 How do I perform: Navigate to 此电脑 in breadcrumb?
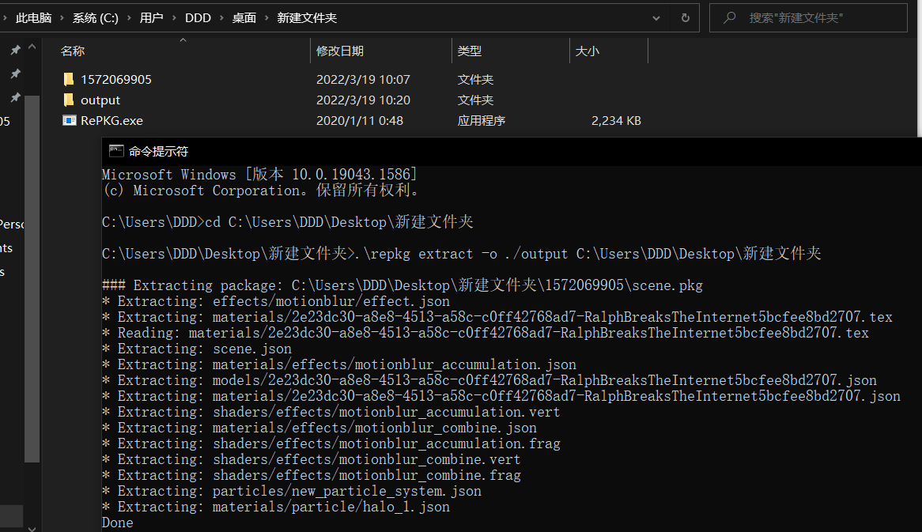(x=33, y=18)
